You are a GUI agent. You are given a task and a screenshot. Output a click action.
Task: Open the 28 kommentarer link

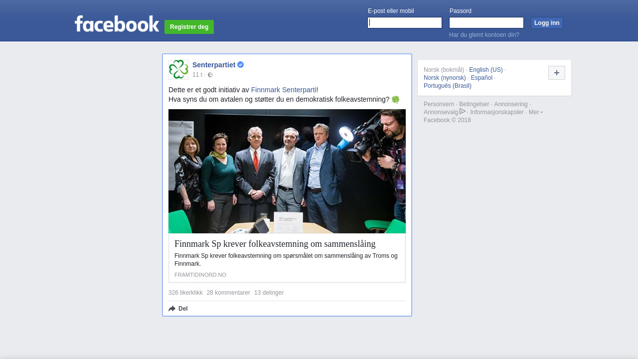228,293
